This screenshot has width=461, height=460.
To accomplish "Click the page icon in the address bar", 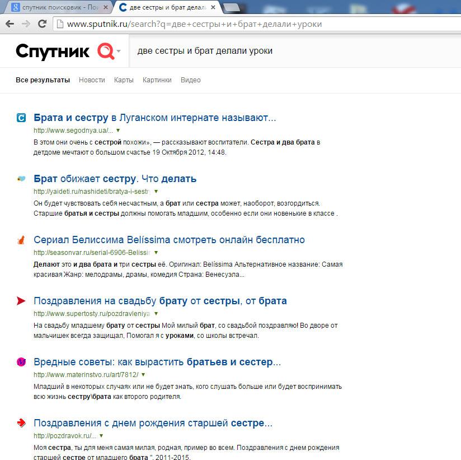I will [x=60, y=24].
